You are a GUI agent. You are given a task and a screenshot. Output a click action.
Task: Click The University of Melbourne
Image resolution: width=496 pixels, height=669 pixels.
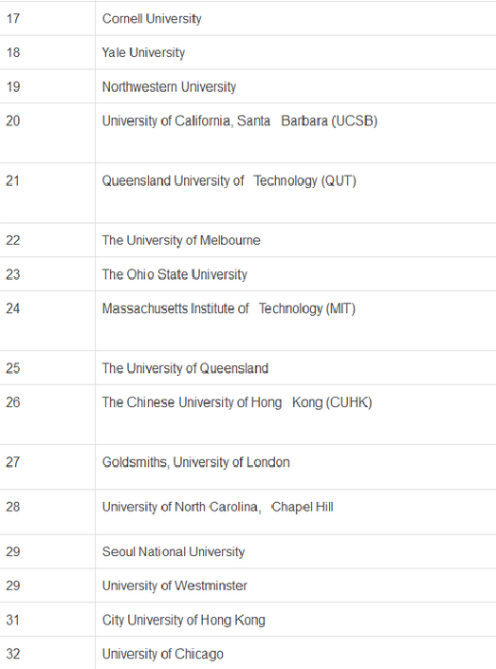coord(181,240)
